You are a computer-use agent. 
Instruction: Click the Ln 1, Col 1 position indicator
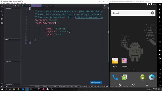(x=44, y=87)
